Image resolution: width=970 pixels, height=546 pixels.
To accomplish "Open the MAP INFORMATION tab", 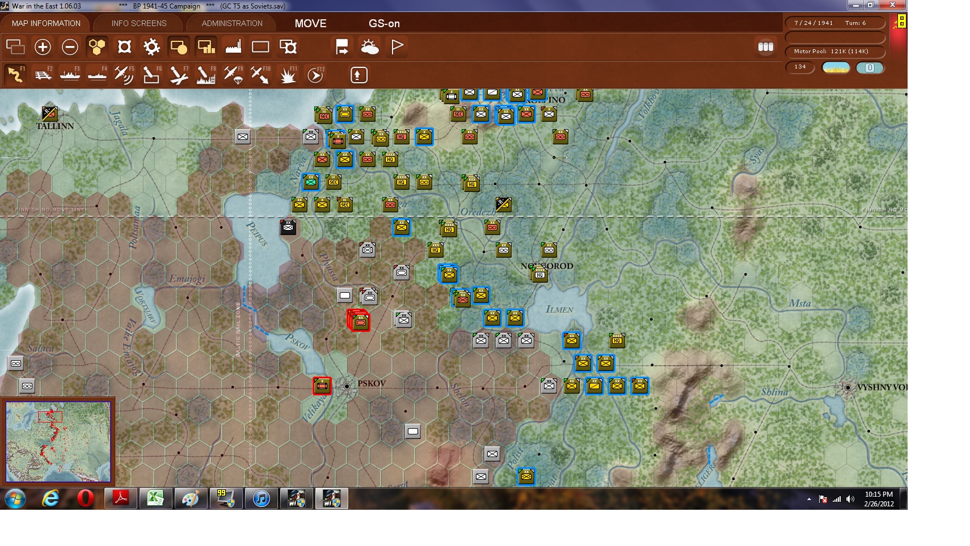I will [x=46, y=23].
